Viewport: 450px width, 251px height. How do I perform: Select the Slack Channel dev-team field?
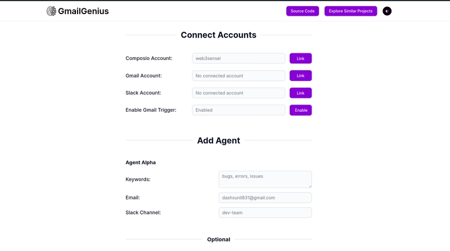click(265, 213)
